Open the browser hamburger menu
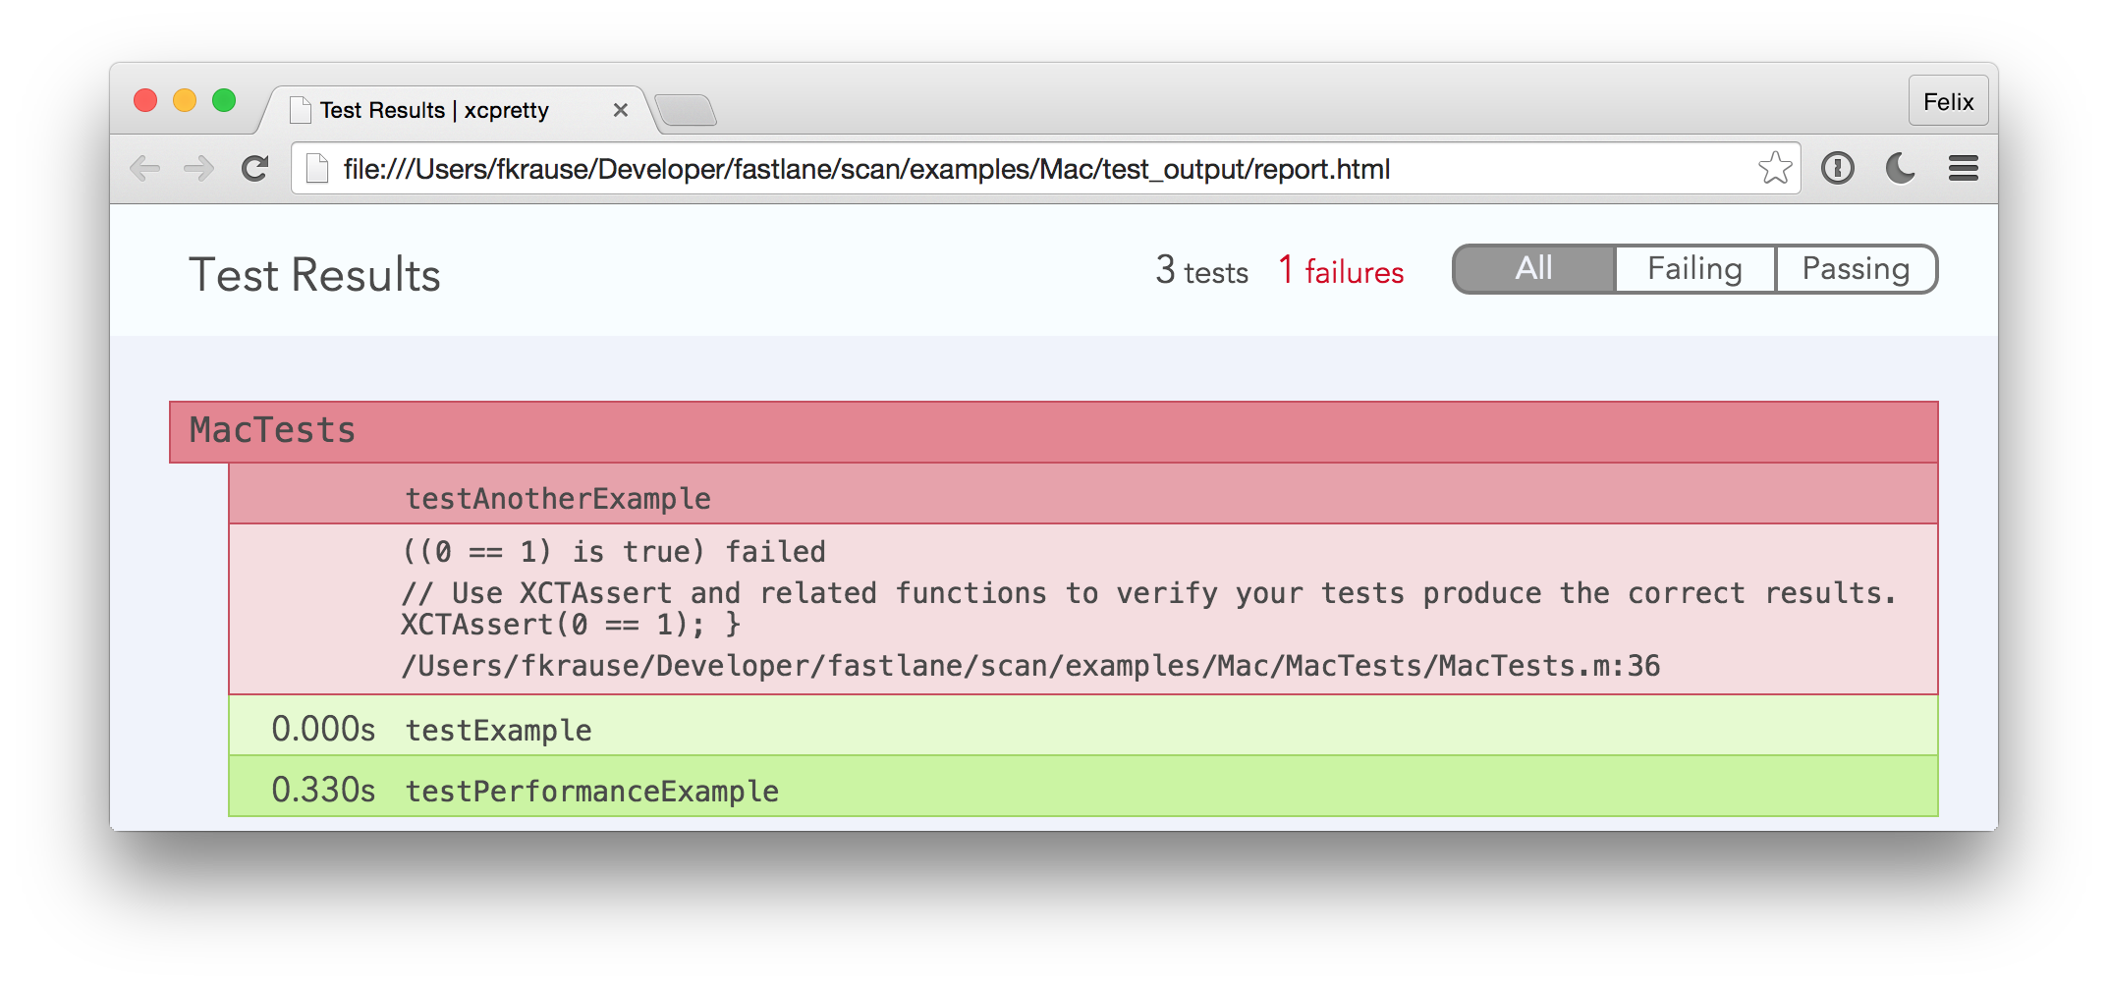This screenshot has height=988, width=2108. (1963, 168)
